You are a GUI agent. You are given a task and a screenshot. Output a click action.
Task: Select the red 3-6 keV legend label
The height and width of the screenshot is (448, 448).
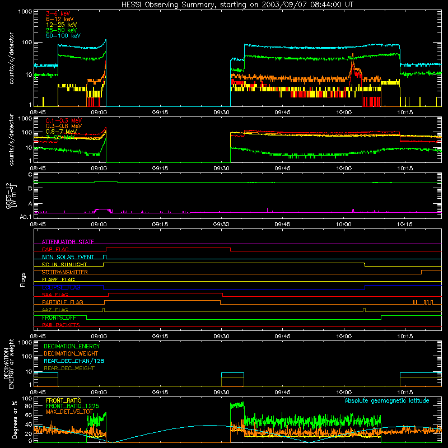click(58, 13)
